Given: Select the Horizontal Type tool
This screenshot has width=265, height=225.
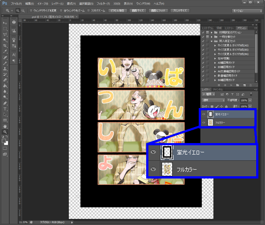Looking at the screenshot, I should pyautogui.click(x=5, y=109).
